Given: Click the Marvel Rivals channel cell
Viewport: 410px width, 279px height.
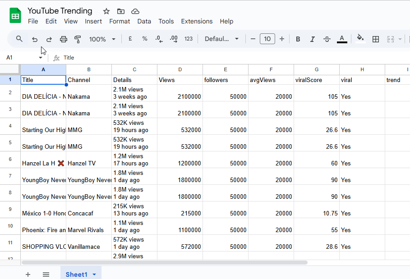Looking at the screenshot, I should point(89,227).
